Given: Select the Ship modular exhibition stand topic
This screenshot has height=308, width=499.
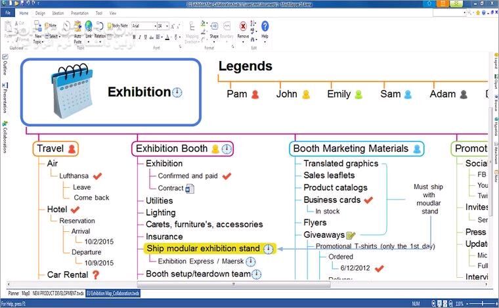Looking at the screenshot, I should (x=203, y=249).
